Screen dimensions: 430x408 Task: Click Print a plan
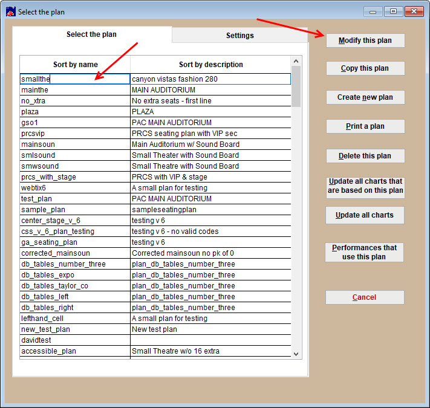[x=365, y=126]
